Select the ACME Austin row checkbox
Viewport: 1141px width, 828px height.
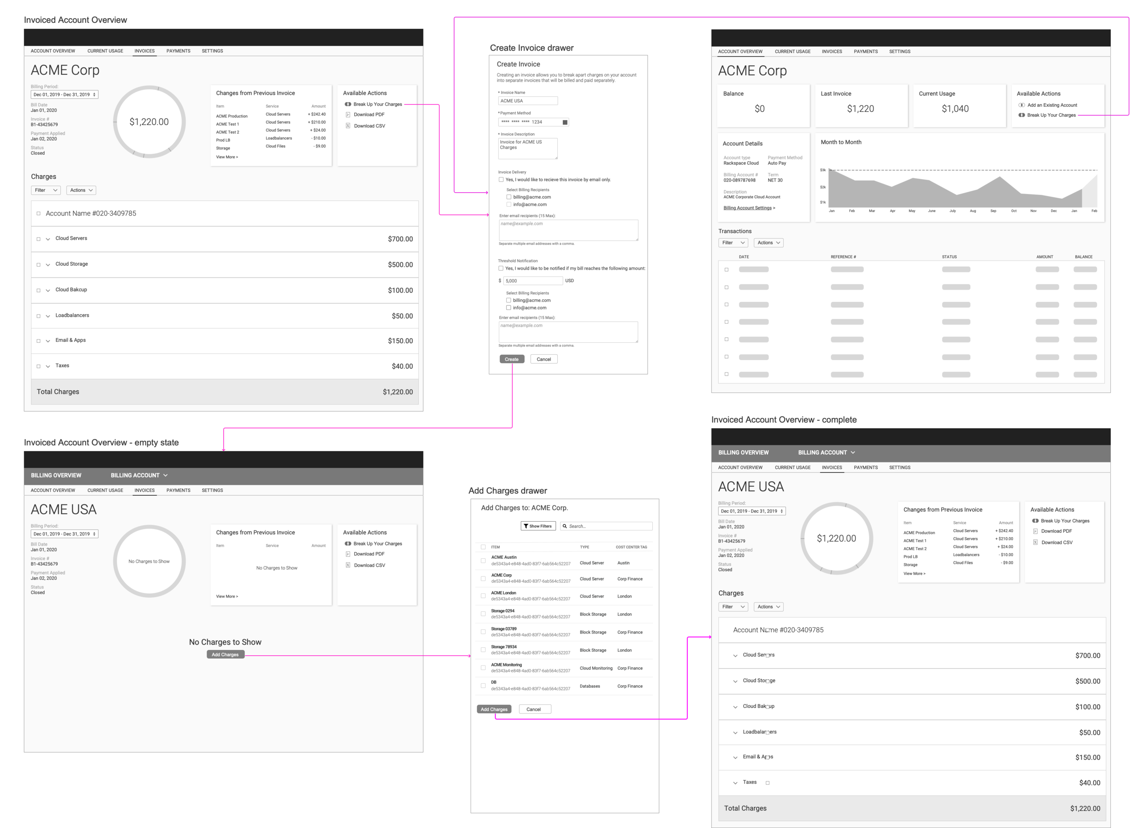click(483, 561)
